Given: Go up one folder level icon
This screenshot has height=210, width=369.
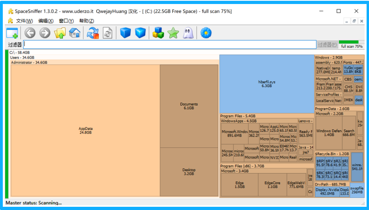Looking at the screenshot, I should [x=60, y=33].
